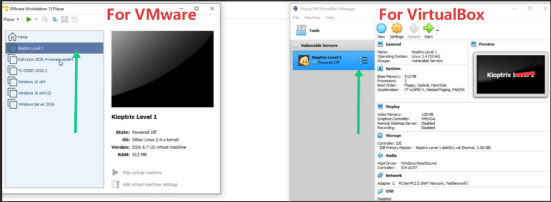This screenshot has height=202, width=551.
Task: Click the Unity mode icon in VMware toolbar
Action: click(75, 20)
